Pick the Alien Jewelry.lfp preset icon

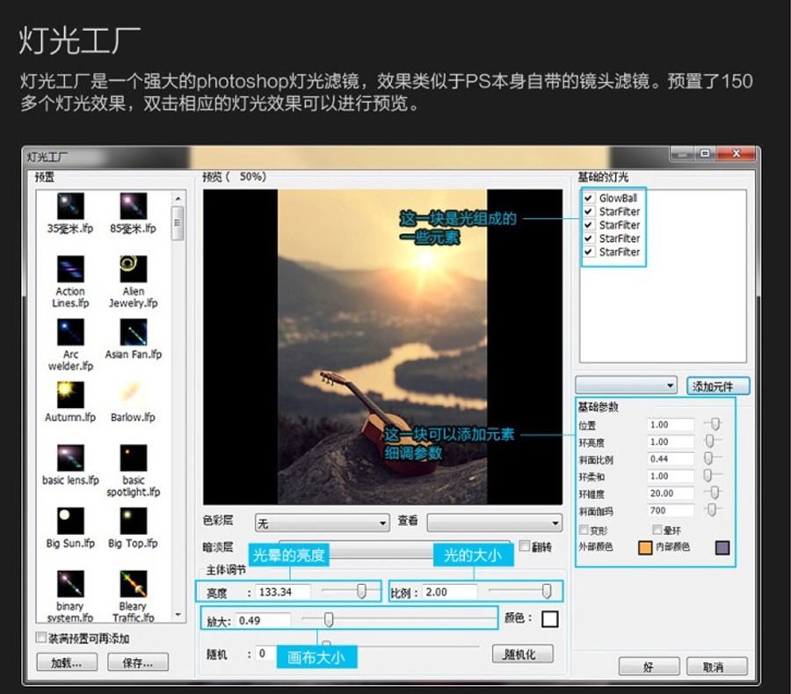click(x=134, y=268)
